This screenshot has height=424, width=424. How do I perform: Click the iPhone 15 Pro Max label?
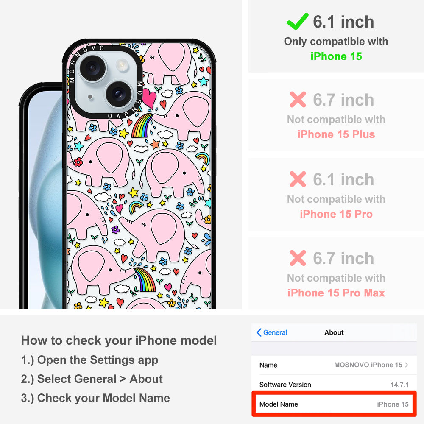(336, 293)
